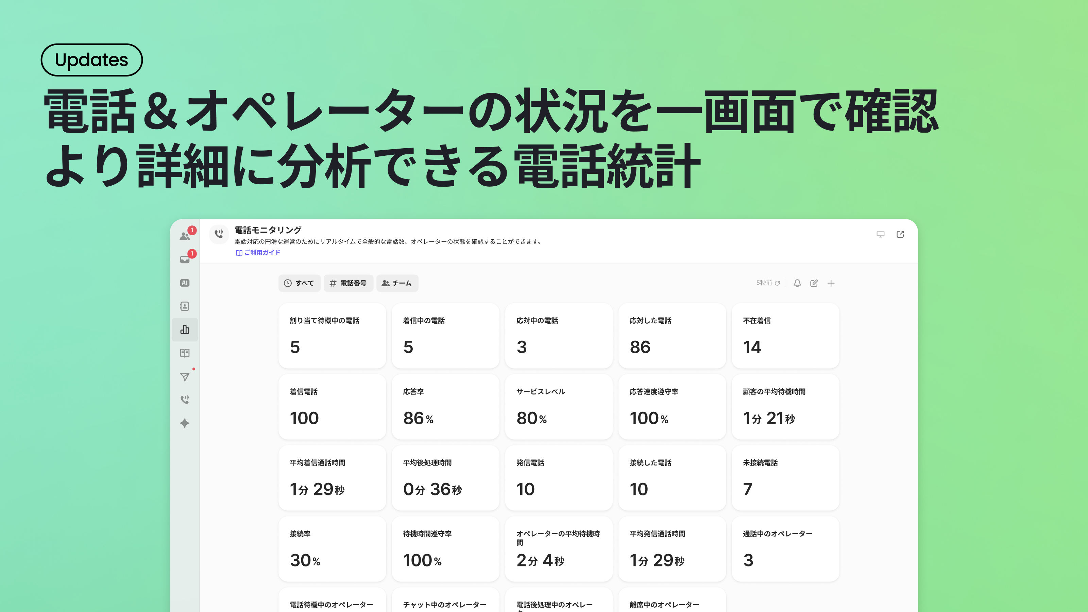Click the 着信電話 card showing 100
Viewport: 1088px width, 612px height.
pyautogui.click(x=332, y=407)
